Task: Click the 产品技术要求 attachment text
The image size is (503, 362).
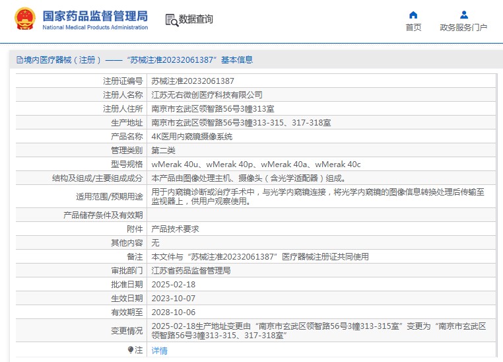Action: click(x=175, y=229)
